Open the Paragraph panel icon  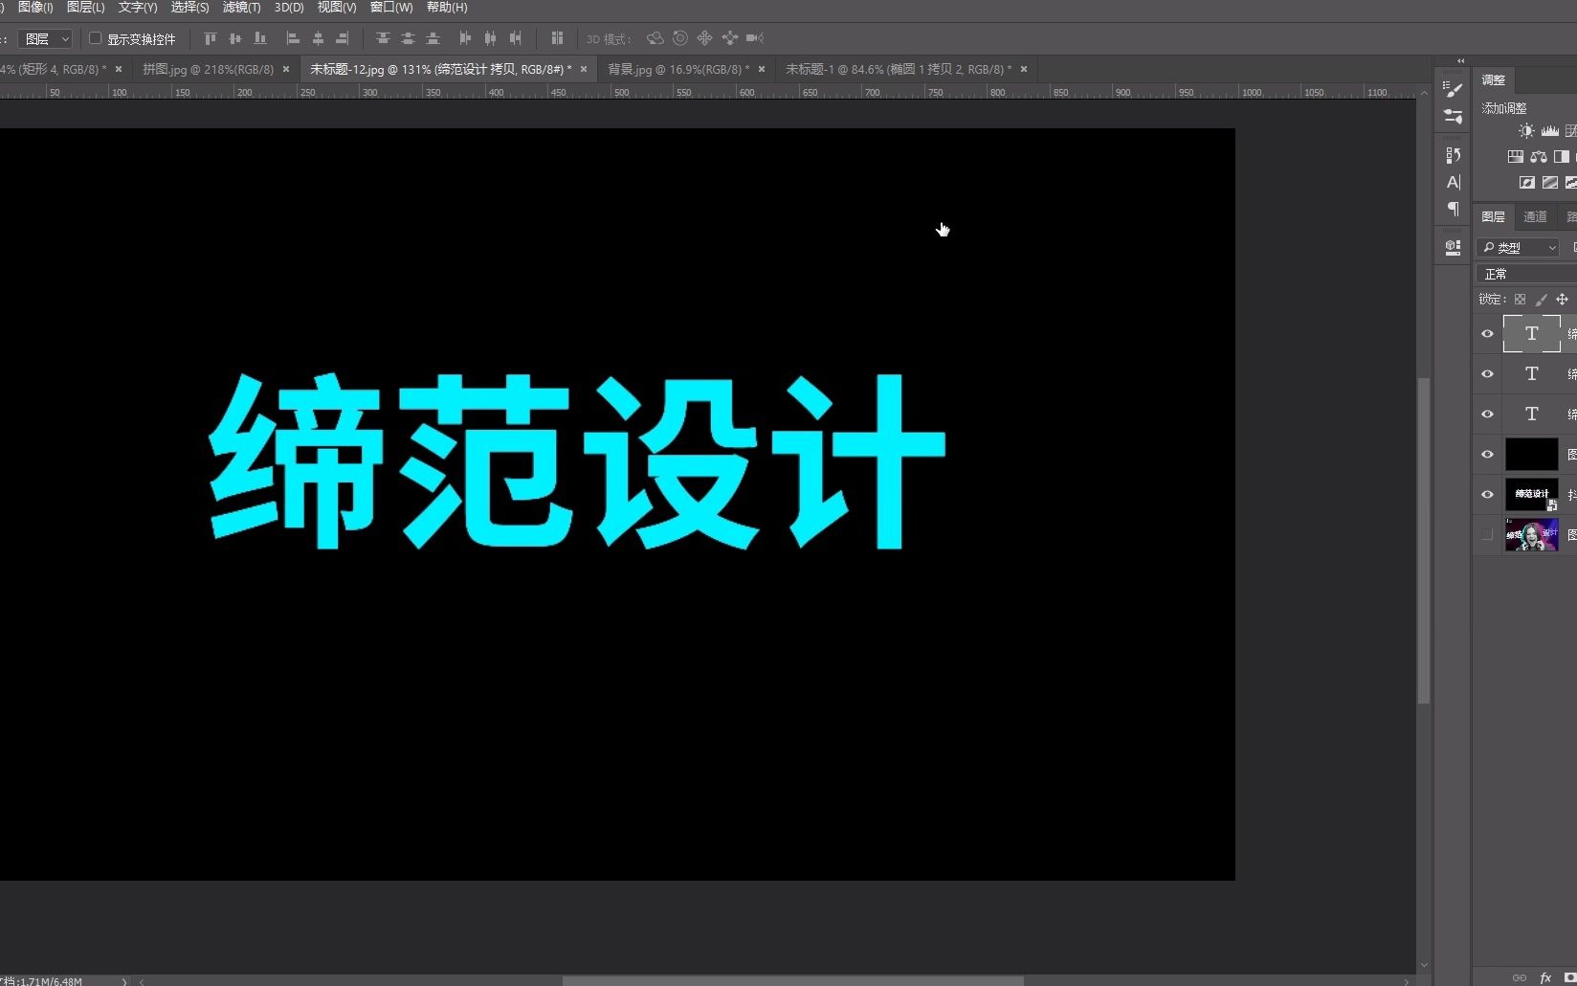click(x=1454, y=209)
